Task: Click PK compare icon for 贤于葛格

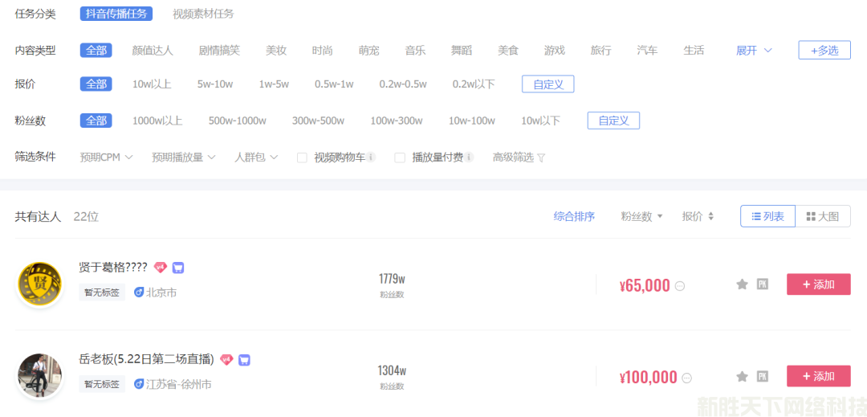Action: tap(763, 284)
